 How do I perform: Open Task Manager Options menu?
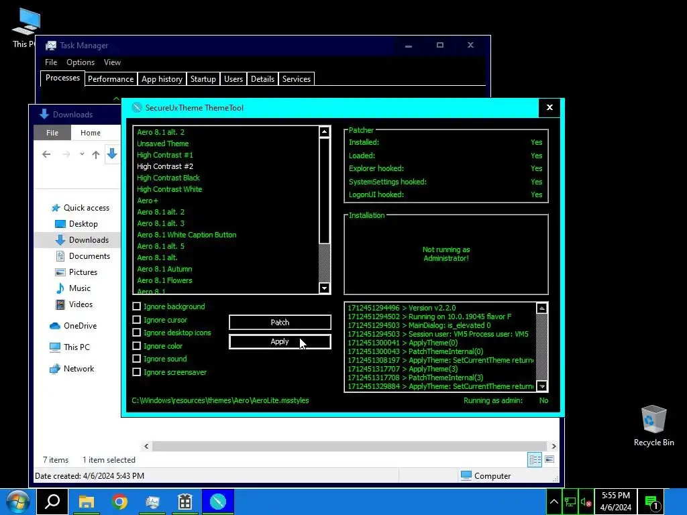tap(81, 62)
